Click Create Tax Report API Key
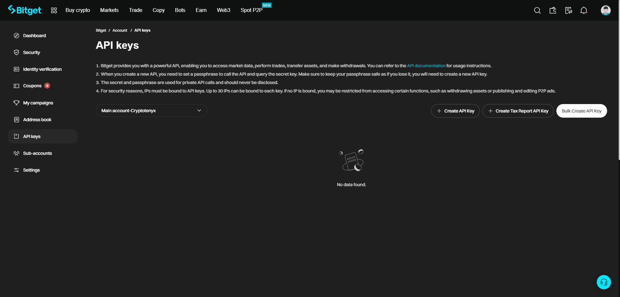Viewport: 620px width, 297px height. (x=518, y=111)
